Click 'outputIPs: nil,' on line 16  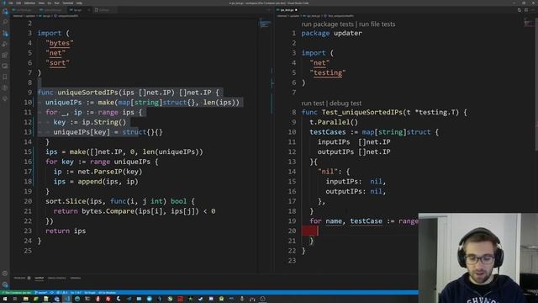click(x=356, y=191)
